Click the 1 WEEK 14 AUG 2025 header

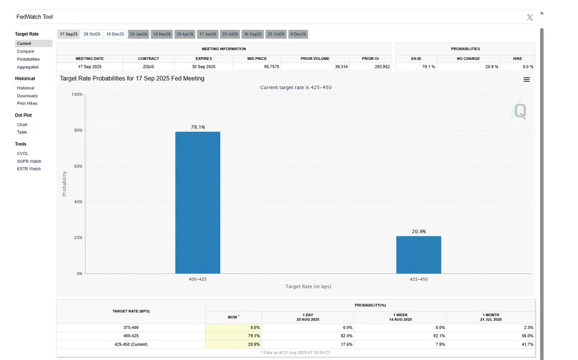coord(400,317)
